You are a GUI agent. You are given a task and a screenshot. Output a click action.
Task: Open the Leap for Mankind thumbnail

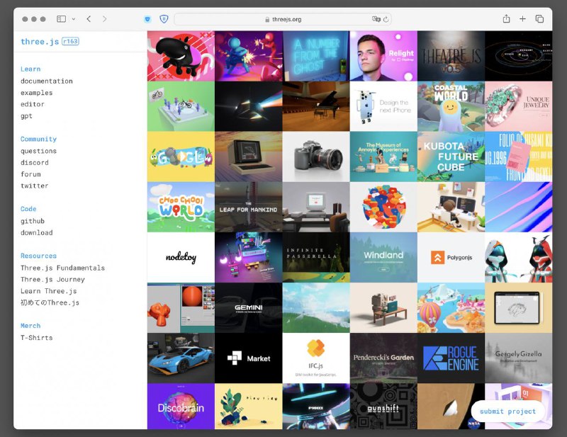[249, 207]
